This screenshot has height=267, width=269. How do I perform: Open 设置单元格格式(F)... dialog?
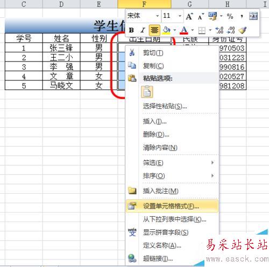pyautogui.click(x=172, y=206)
